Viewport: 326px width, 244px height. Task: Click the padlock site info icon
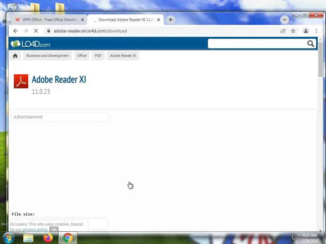click(49, 31)
